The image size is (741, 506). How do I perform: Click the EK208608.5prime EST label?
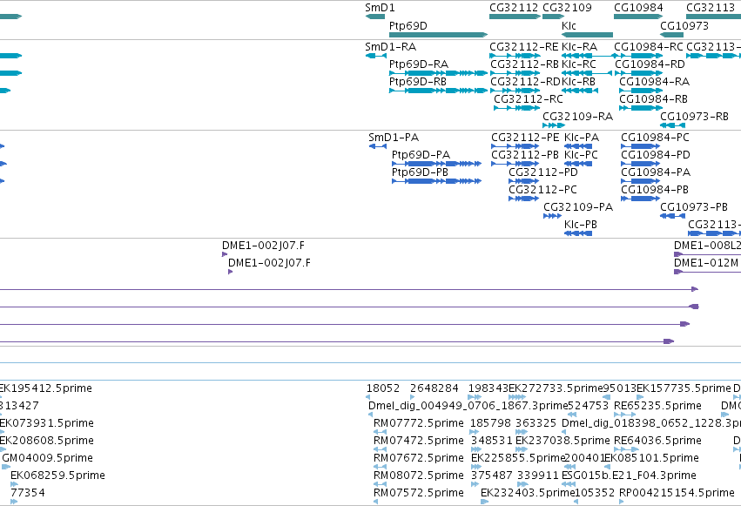(47, 441)
